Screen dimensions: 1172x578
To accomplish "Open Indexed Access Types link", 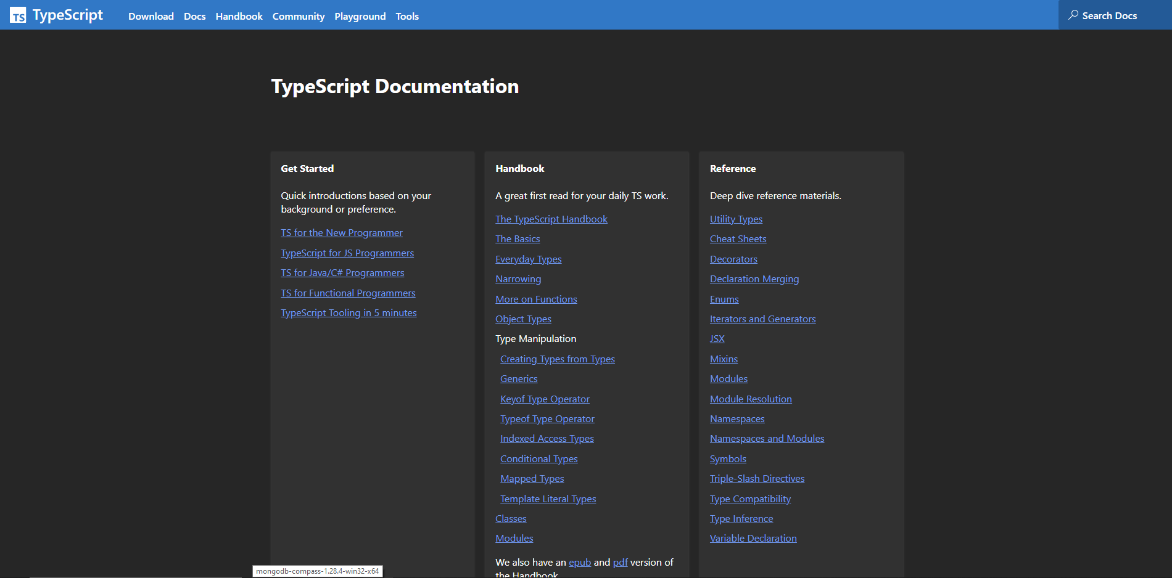I will [x=547, y=439].
